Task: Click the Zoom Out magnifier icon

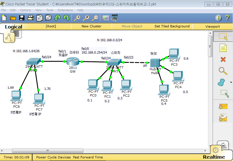Action: [x=95, y=18]
